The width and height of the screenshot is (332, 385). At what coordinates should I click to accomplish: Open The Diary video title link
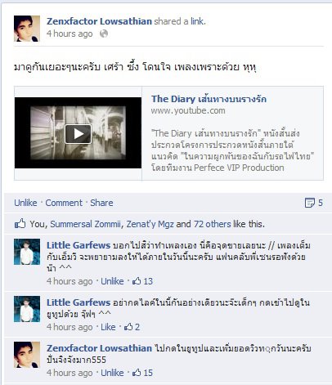click(x=209, y=99)
